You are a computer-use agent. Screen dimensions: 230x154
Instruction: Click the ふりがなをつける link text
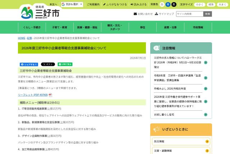(116, 4)
